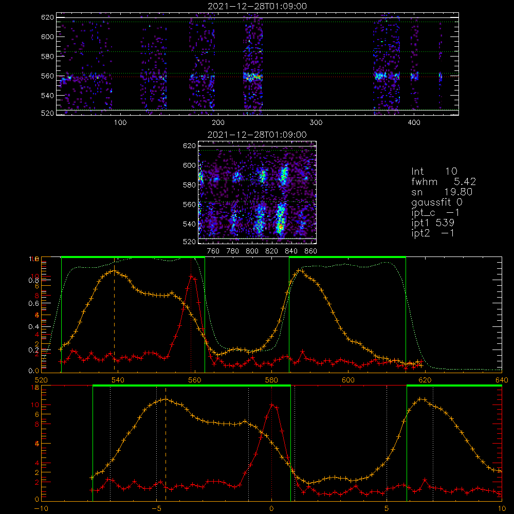The height and width of the screenshot is (514, 514).
Task: Click the red curve peak at 0 in lower profile plot
Action: (272, 405)
